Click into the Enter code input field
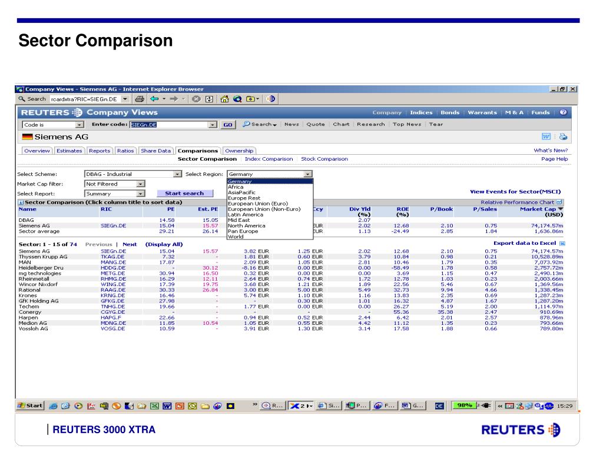The height and width of the screenshot is (452, 603). [x=169, y=125]
